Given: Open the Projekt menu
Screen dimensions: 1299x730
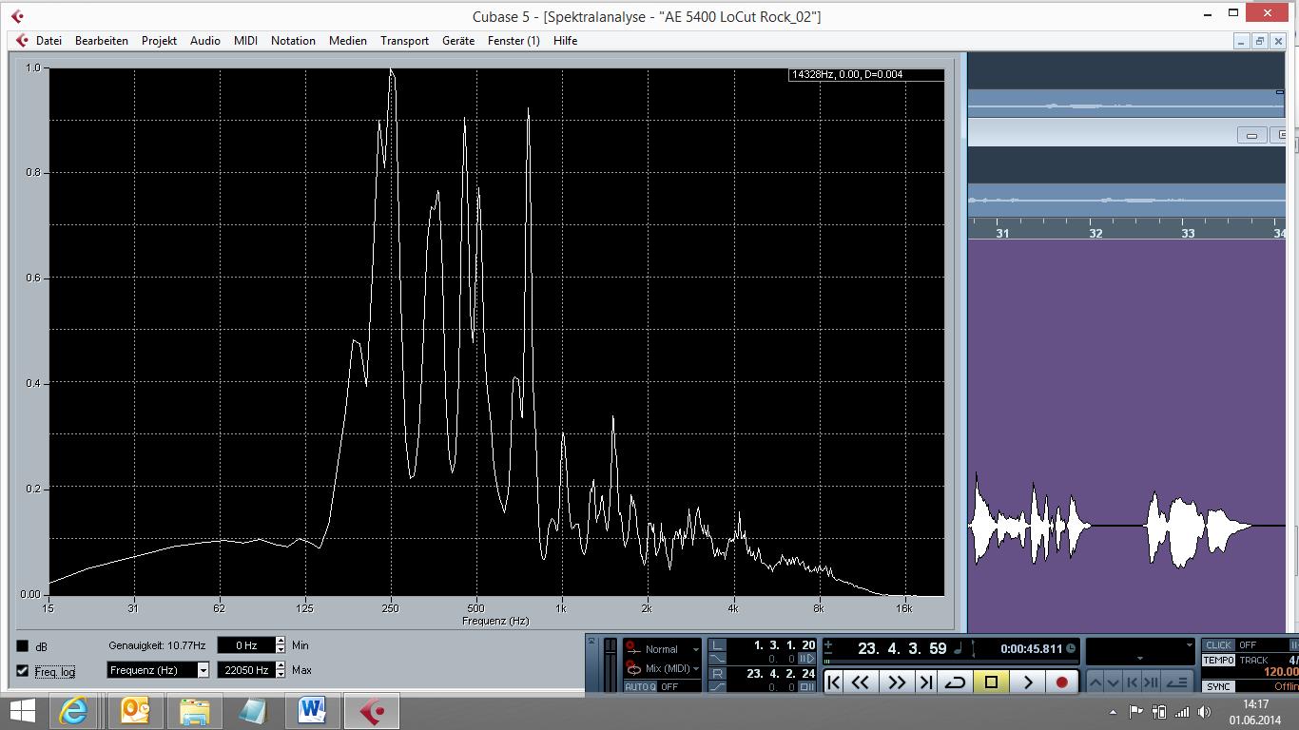Looking at the screenshot, I should tap(160, 41).
